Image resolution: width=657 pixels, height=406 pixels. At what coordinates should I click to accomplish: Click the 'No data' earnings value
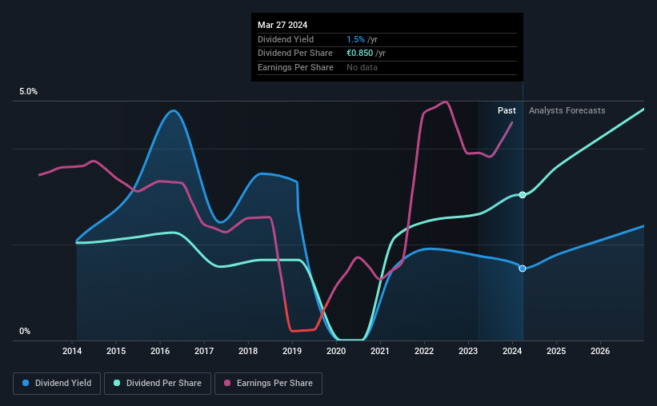click(362, 67)
